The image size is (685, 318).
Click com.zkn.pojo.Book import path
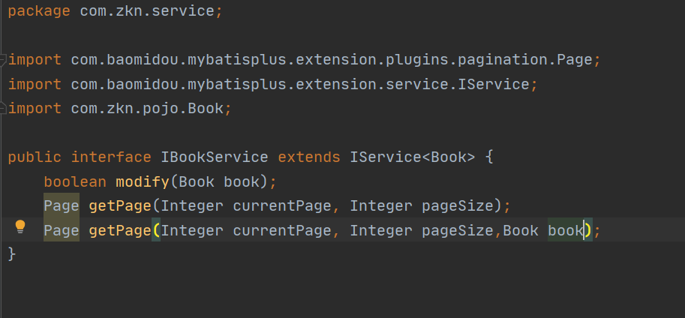pos(147,109)
